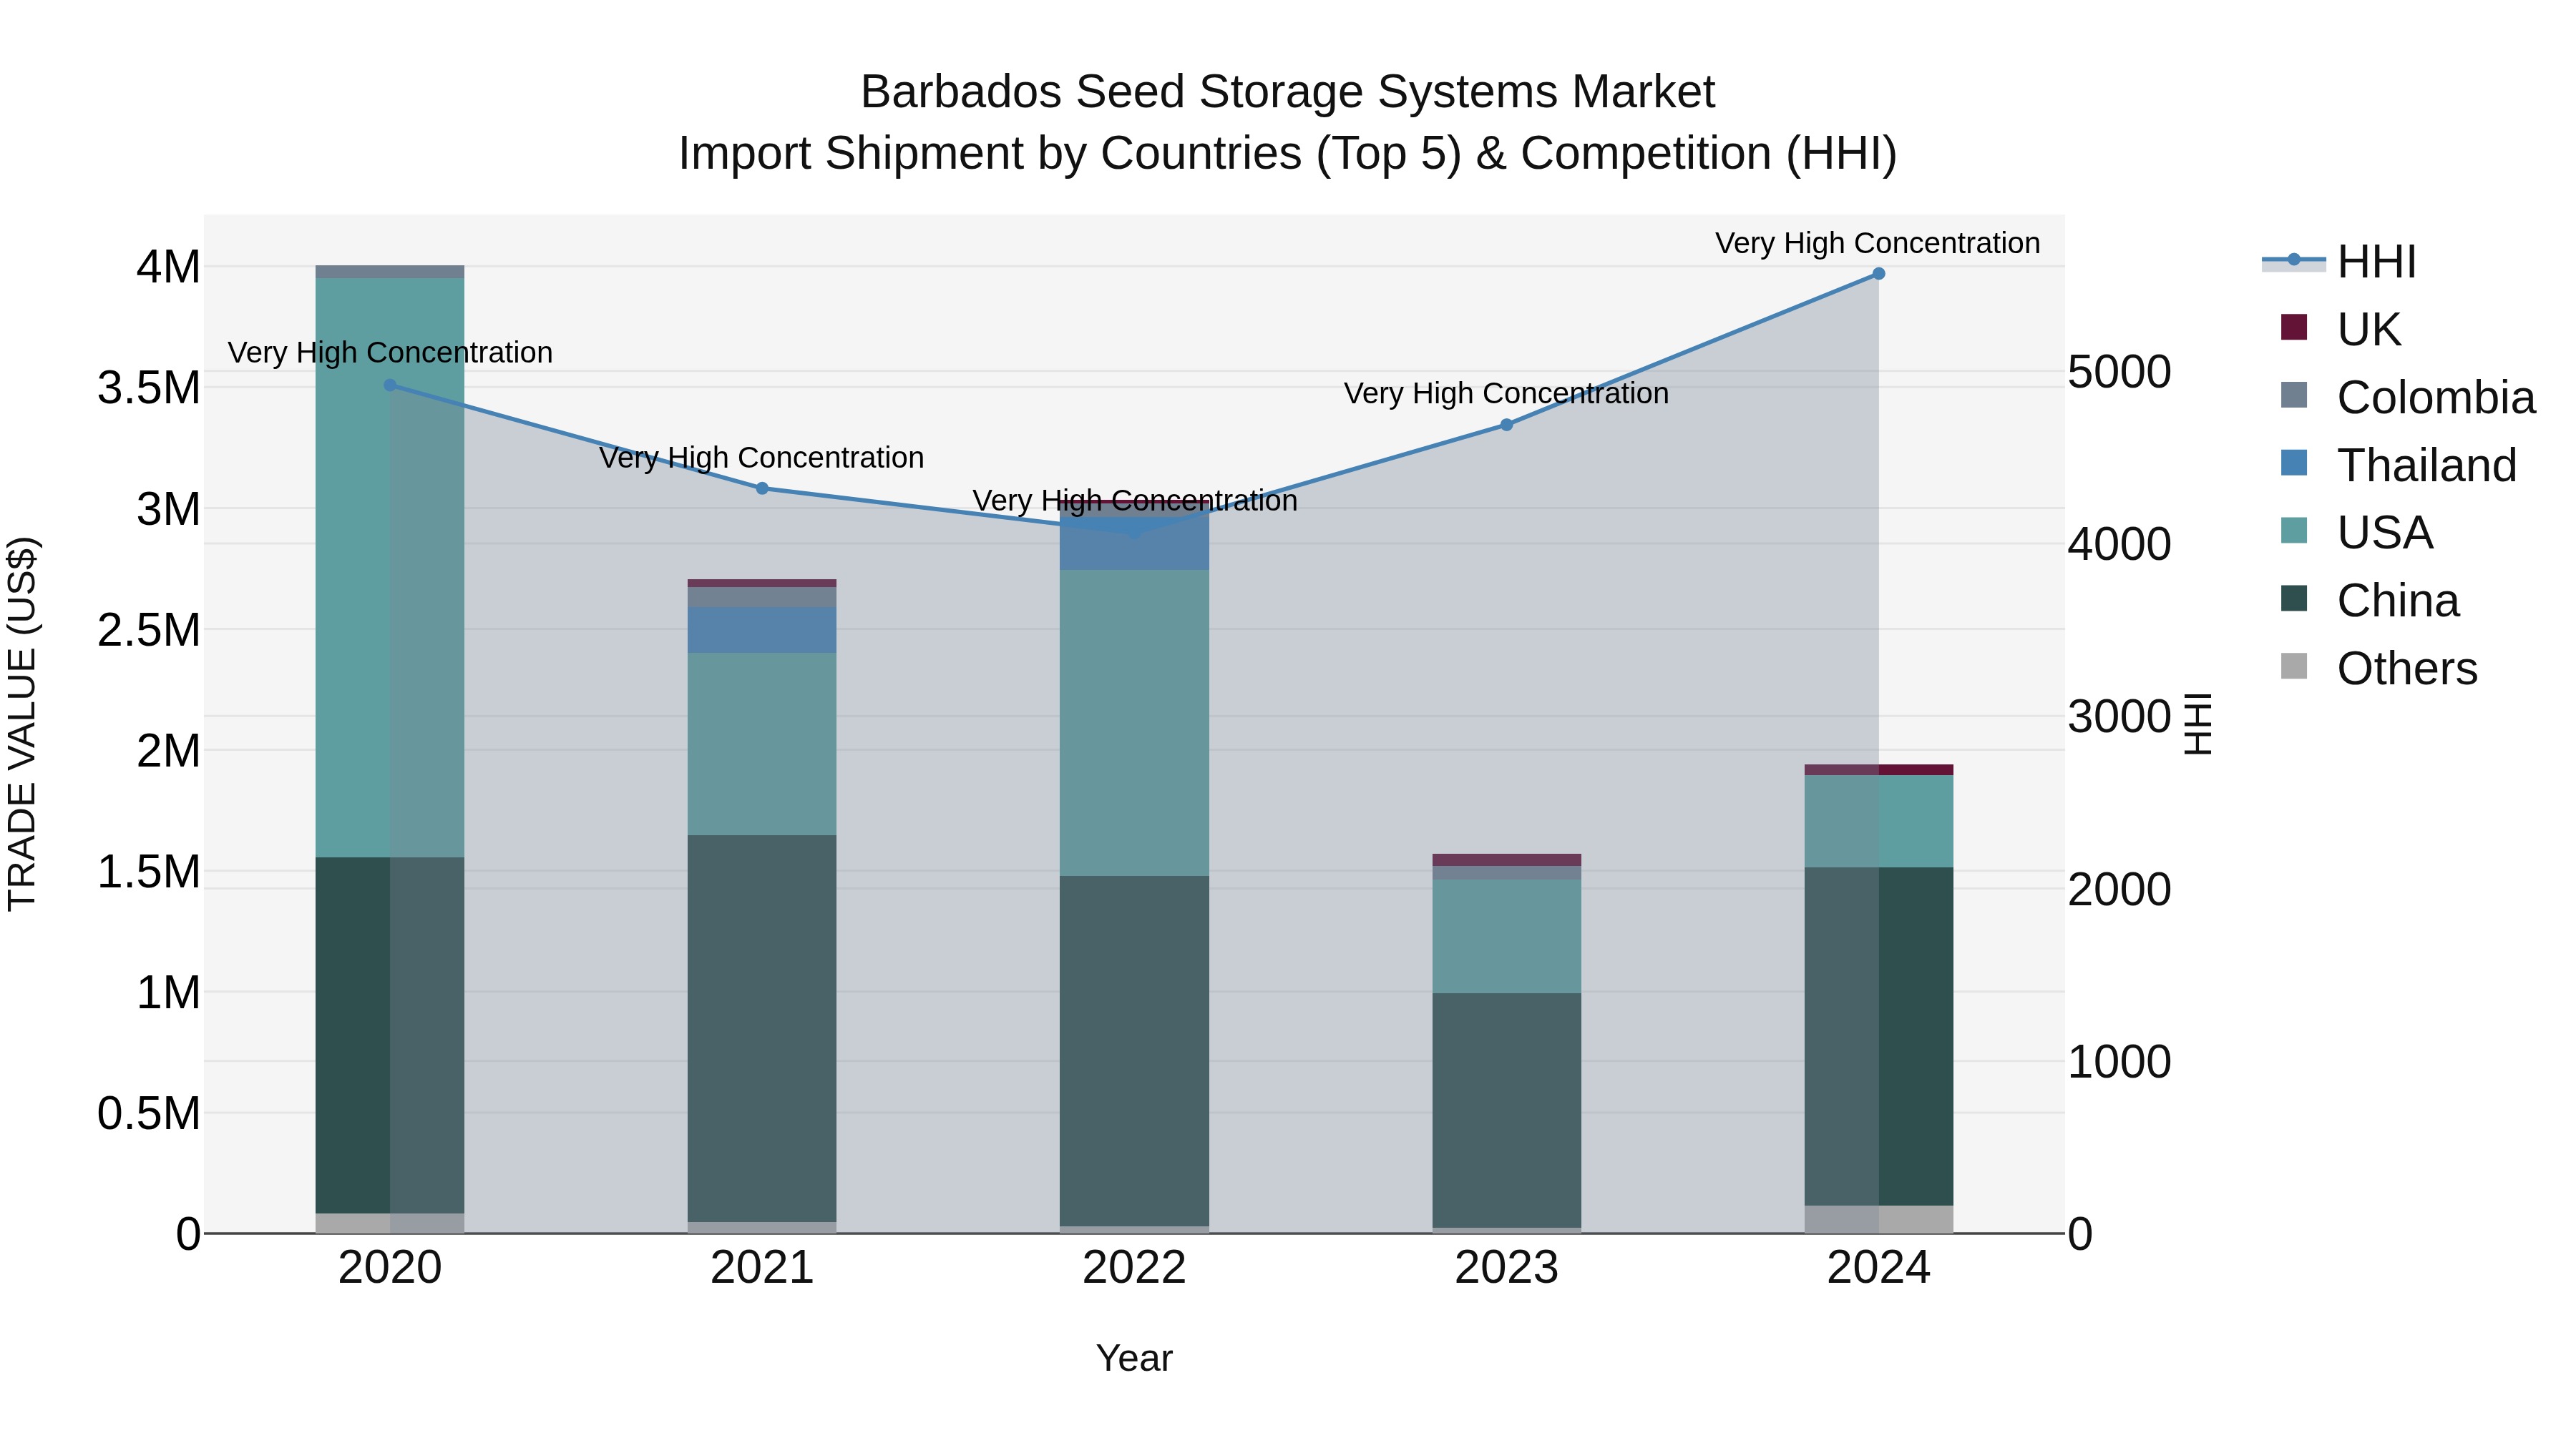Click the HHI line marker icon in legend
Screen dimensions: 2576x1448
click(2294, 260)
